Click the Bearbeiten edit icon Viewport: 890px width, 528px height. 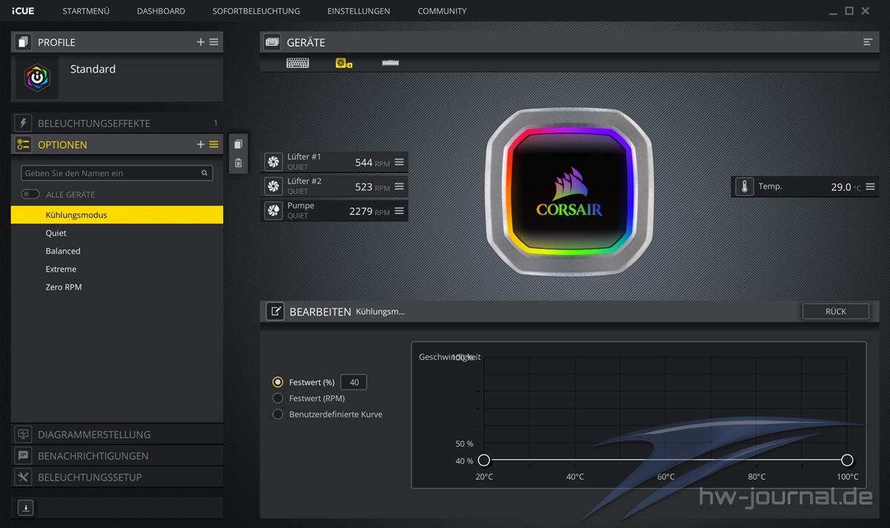tap(274, 312)
